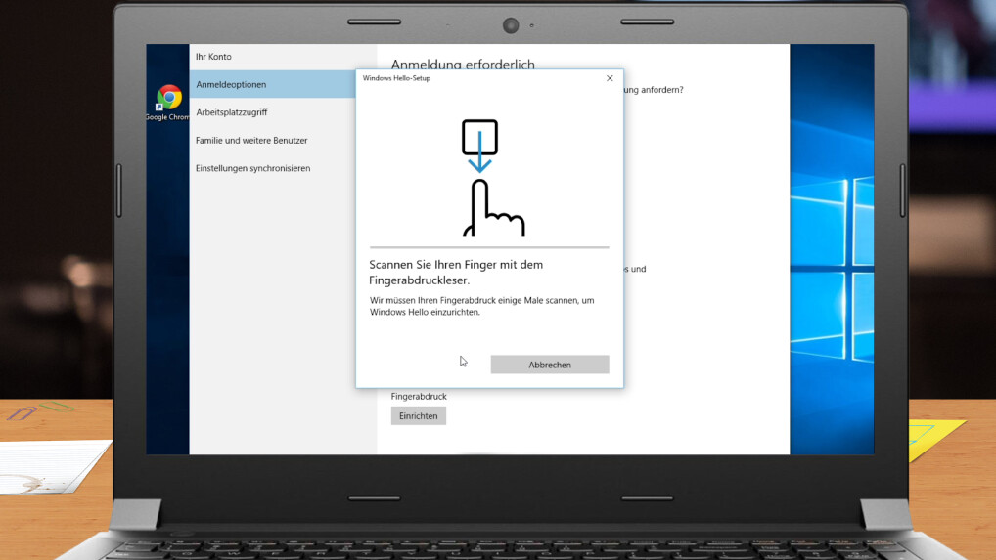Switch to Einstellungen synchronisieren
996x560 pixels.
(252, 168)
